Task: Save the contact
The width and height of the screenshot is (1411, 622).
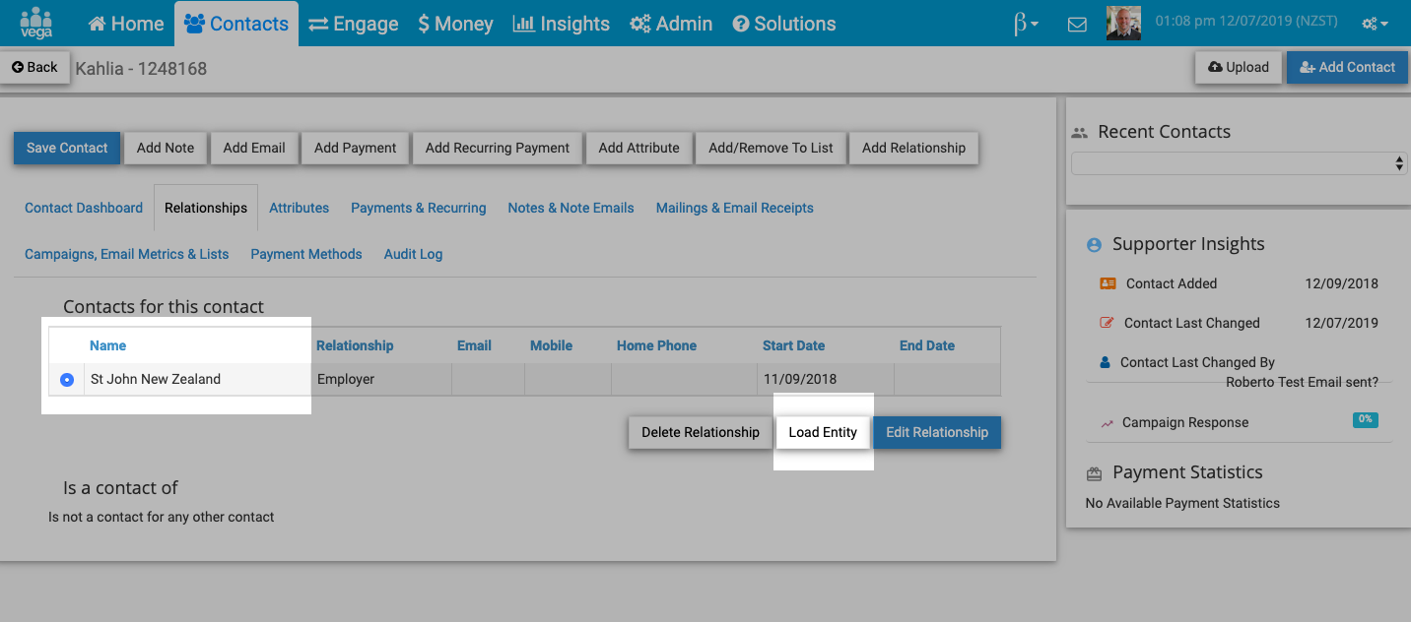Action: click(x=67, y=148)
